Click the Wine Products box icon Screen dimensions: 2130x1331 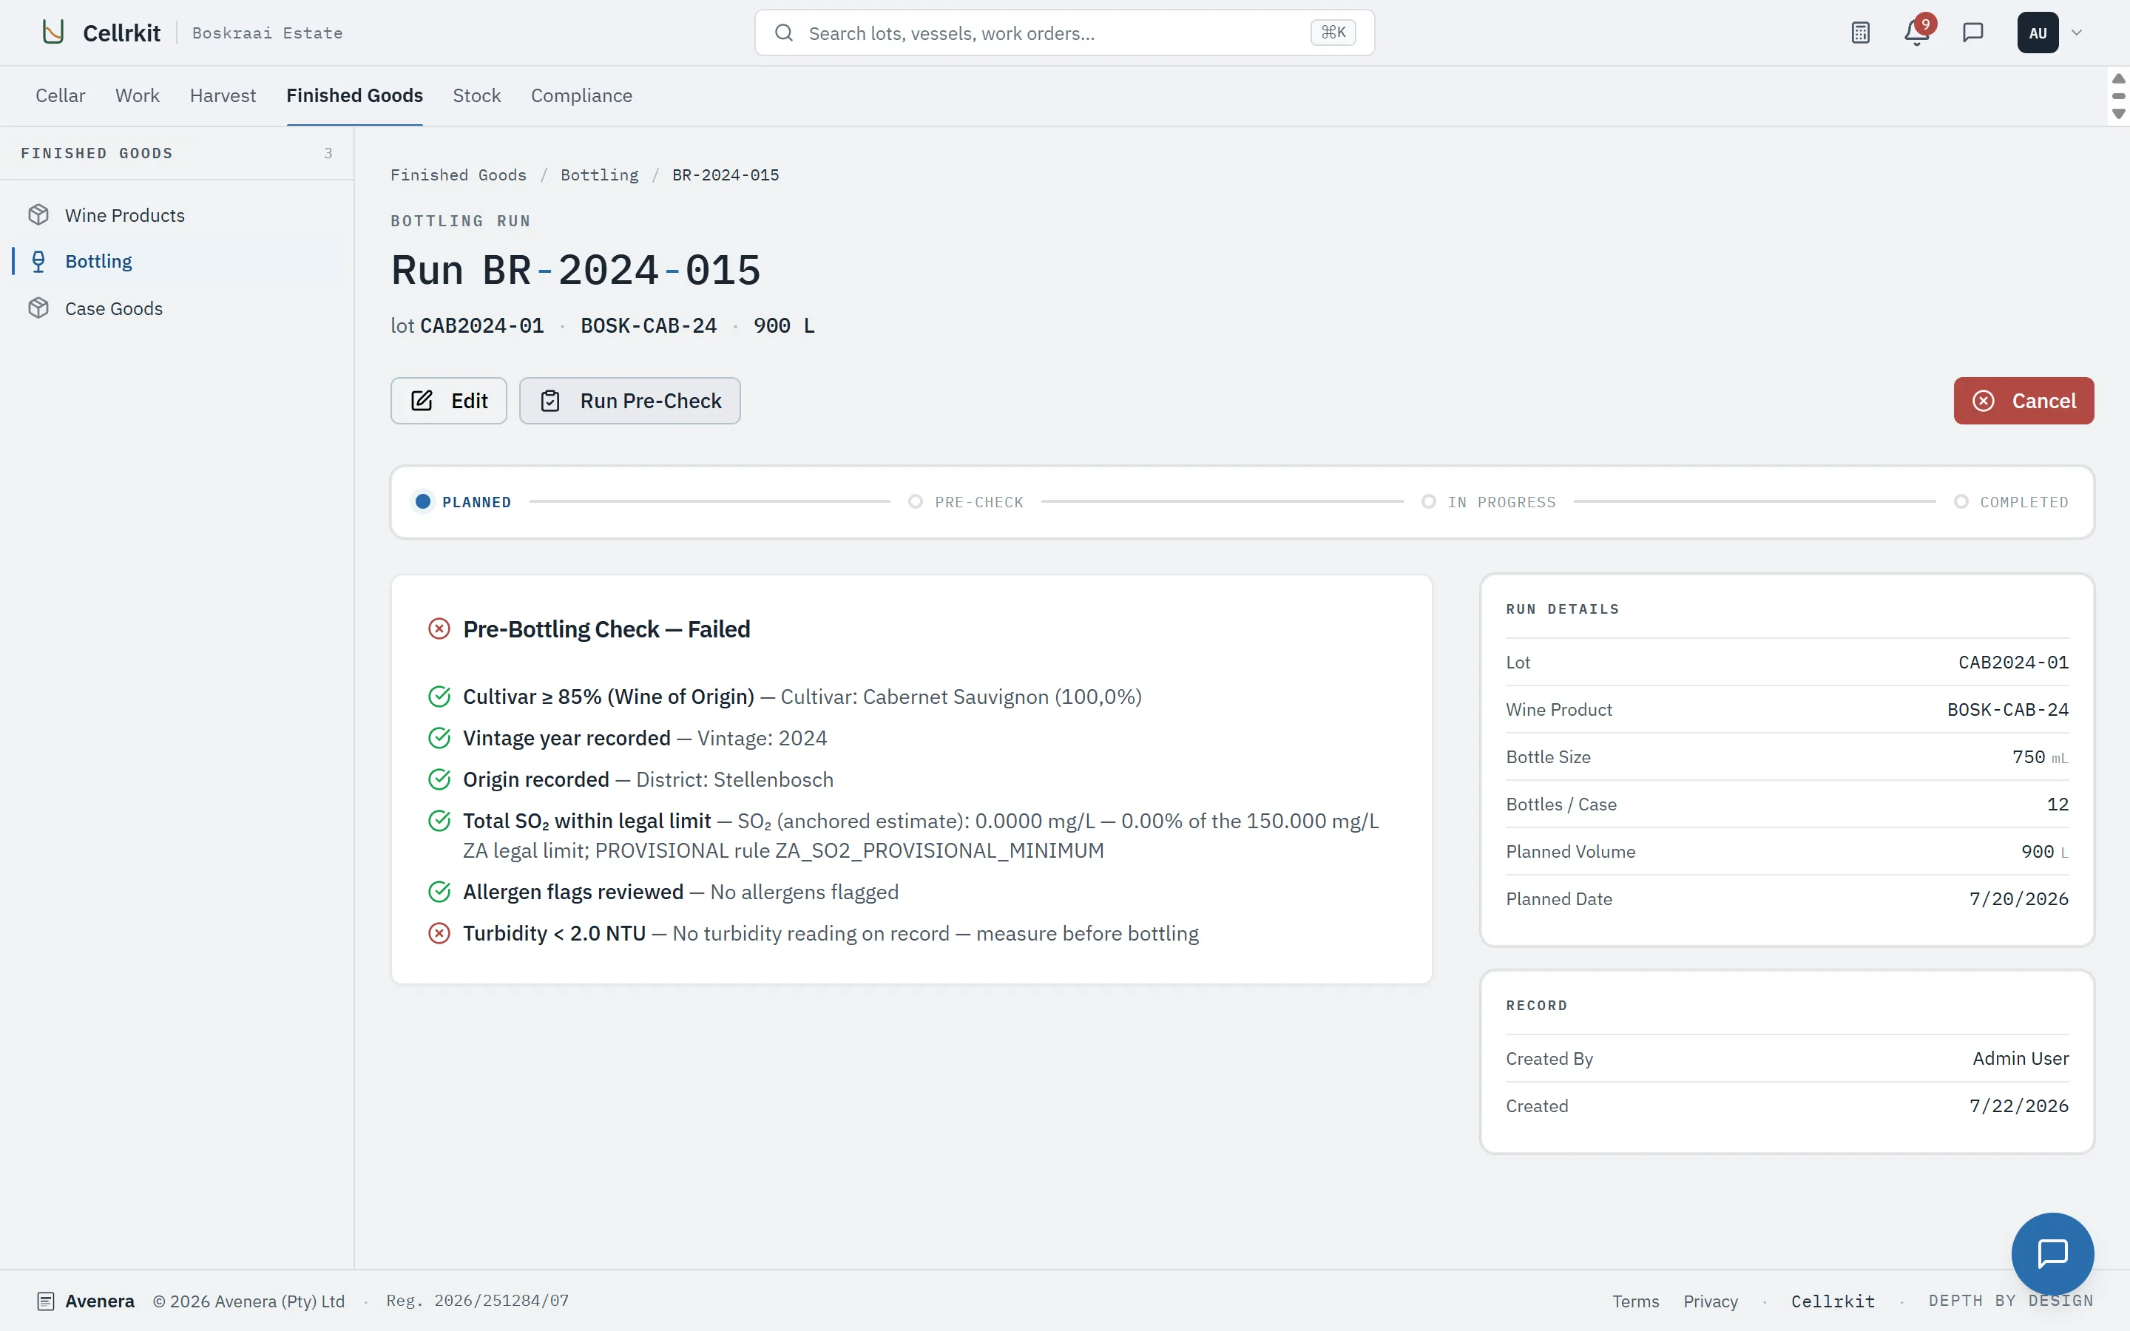tap(38, 214)
